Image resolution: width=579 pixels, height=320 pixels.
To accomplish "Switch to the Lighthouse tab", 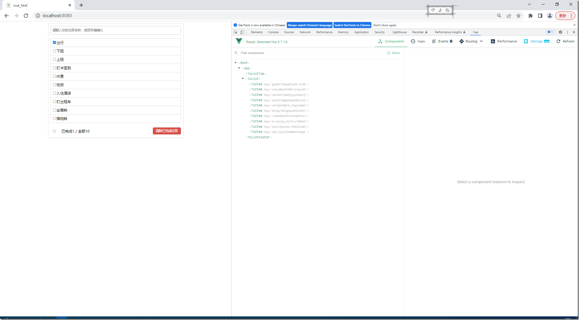I will [399, 32].
